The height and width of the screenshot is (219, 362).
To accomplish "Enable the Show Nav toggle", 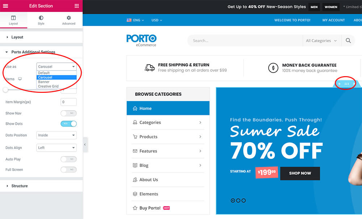I will click(68, 113).
